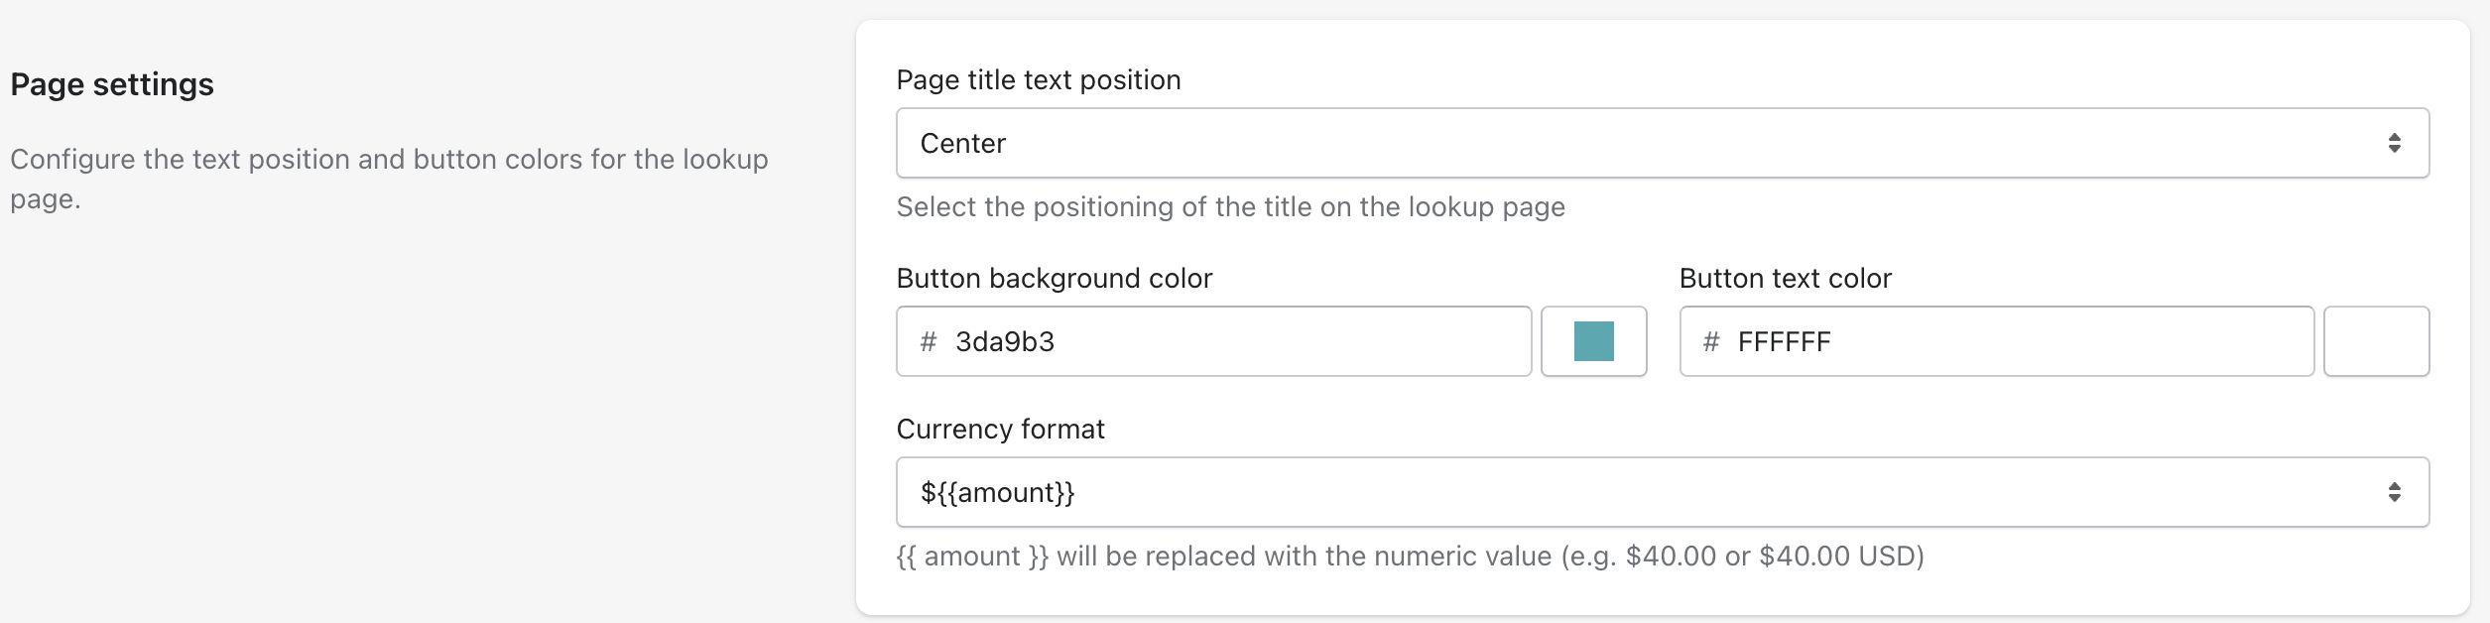
Task: Click the "Currency format" label
Action: (1000, 429)
